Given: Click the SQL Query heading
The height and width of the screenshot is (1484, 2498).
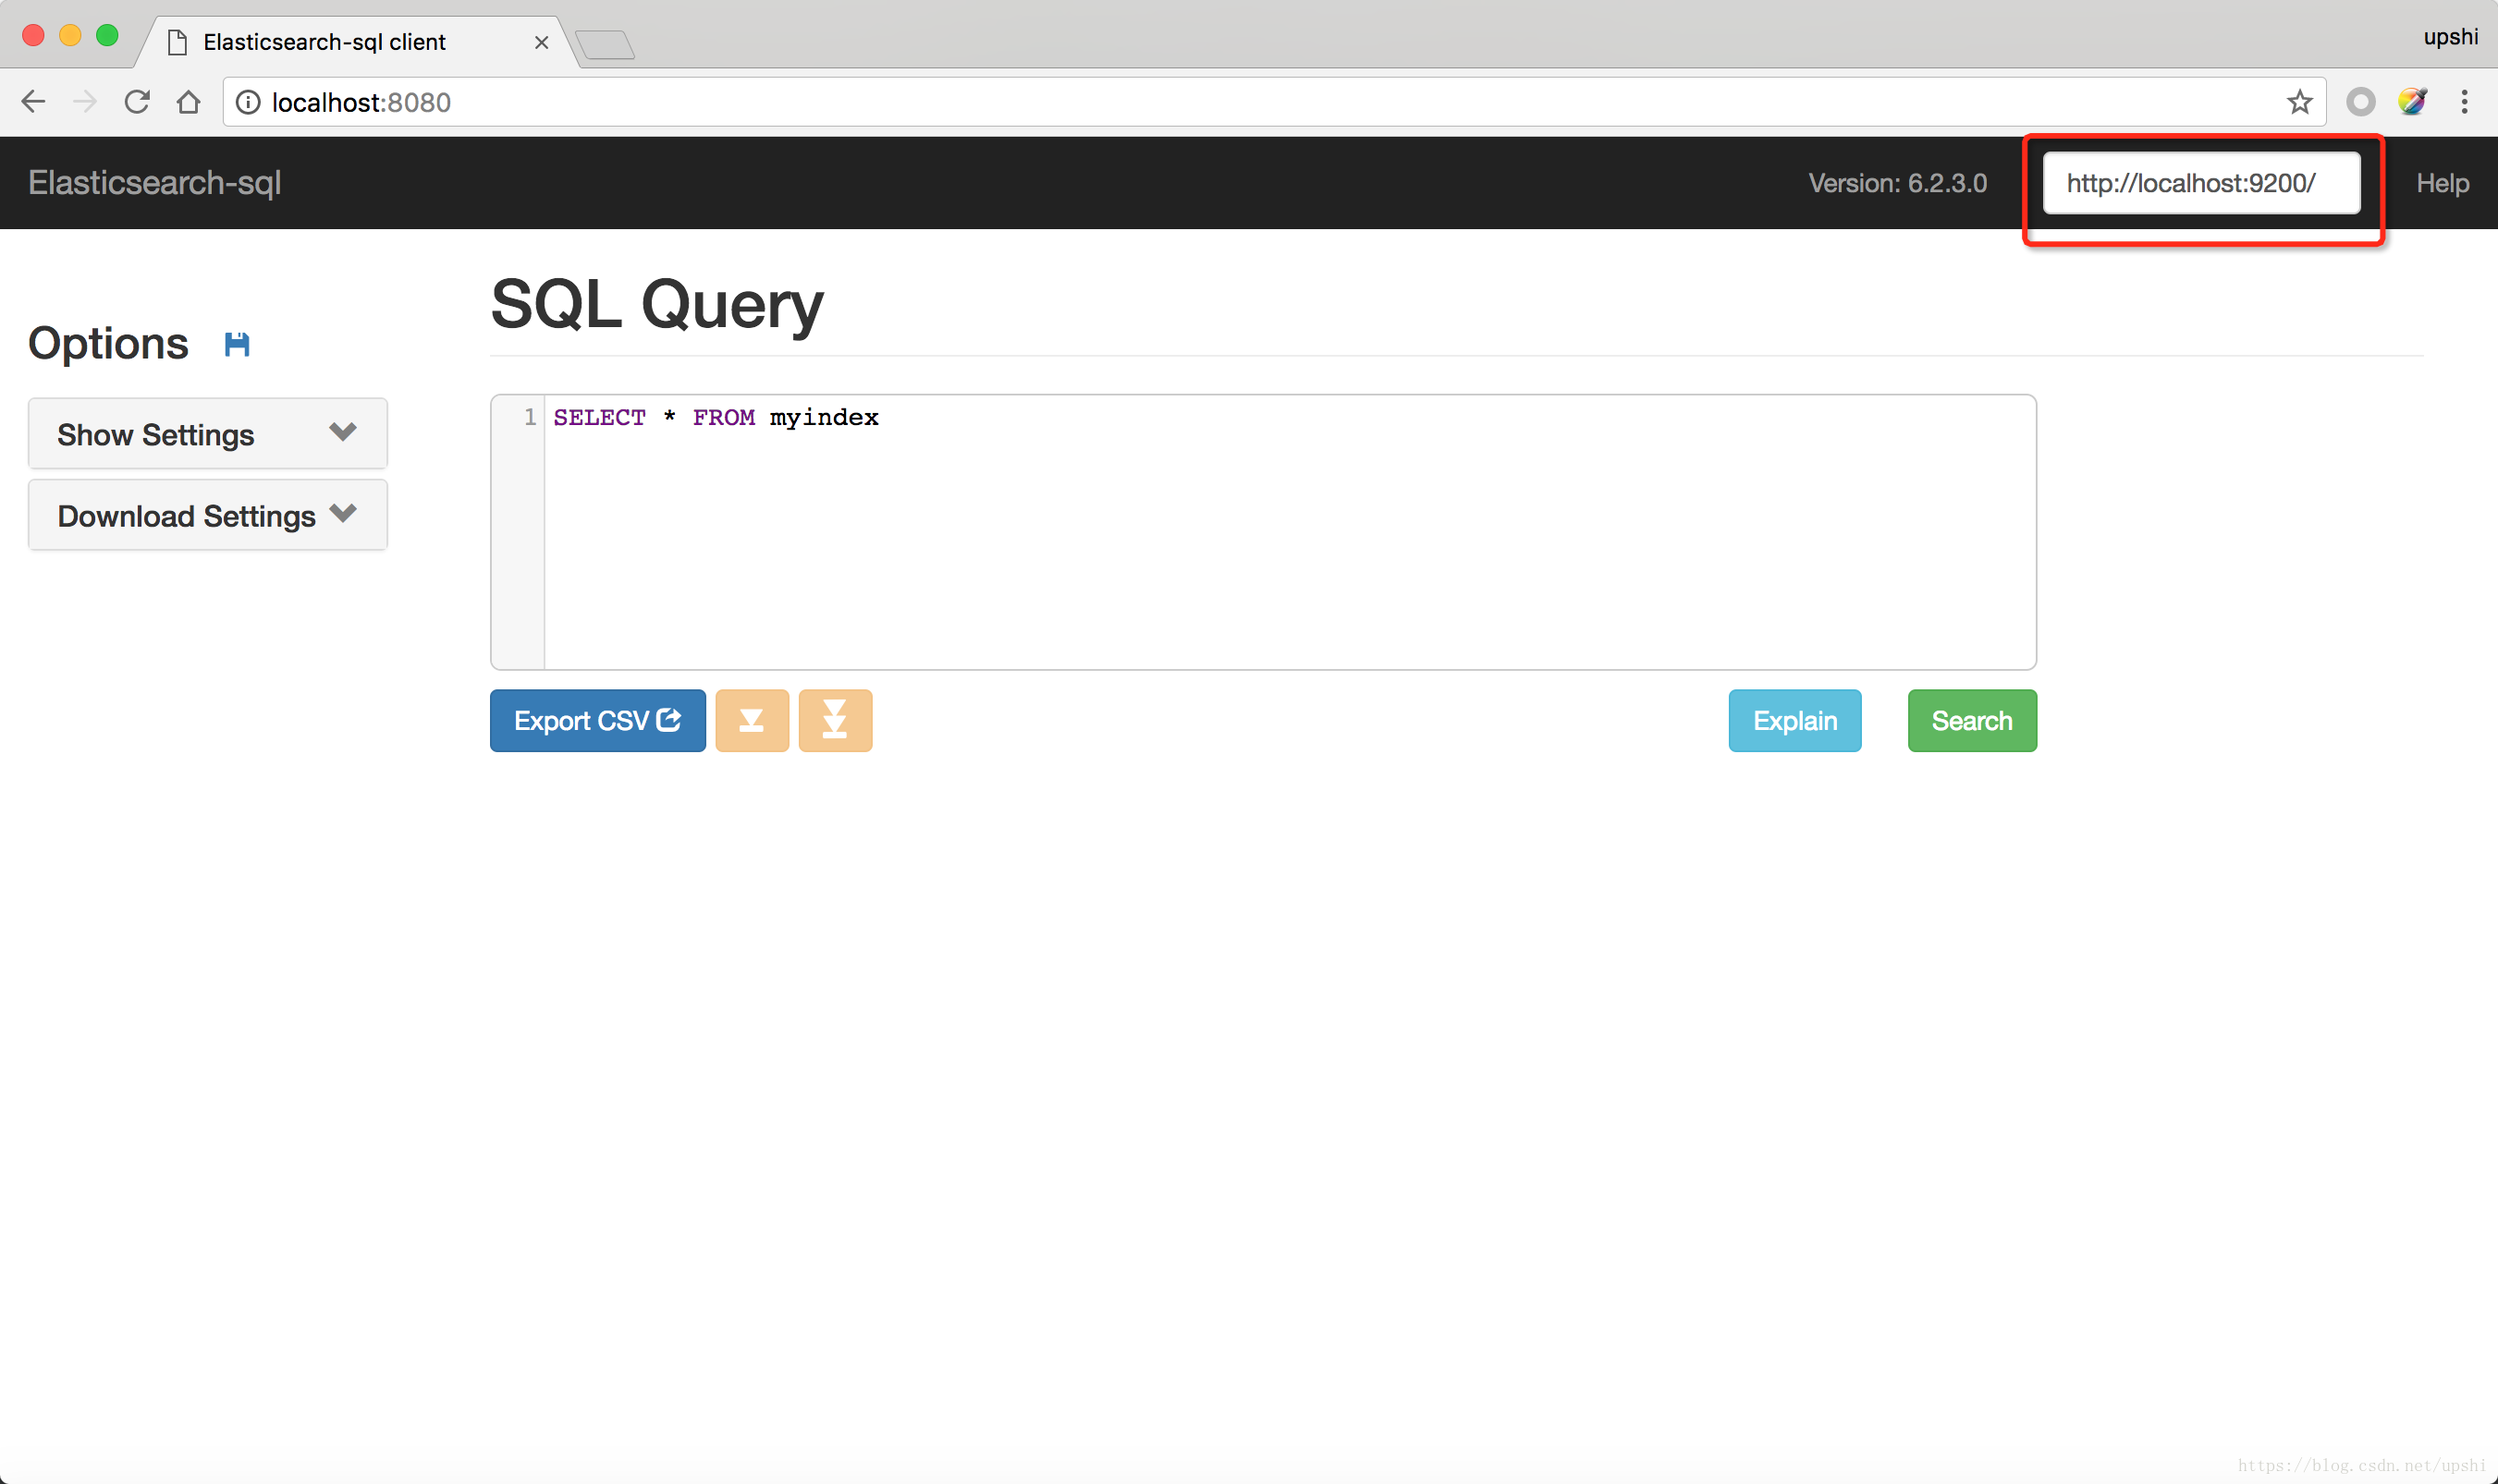Looking at the screenshot, I should pos(657,304).
